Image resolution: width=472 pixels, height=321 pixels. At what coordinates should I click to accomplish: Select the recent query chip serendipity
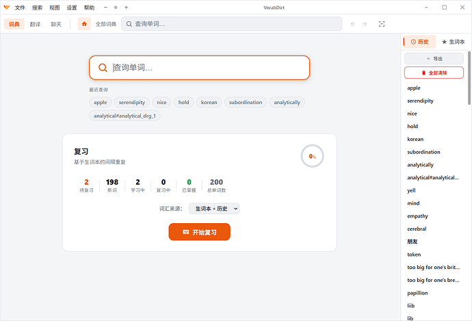pos(132,103)
